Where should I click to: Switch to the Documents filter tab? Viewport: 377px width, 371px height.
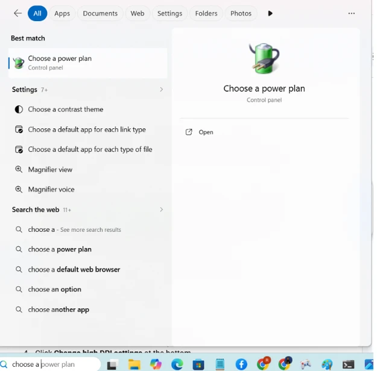[100, 13]
